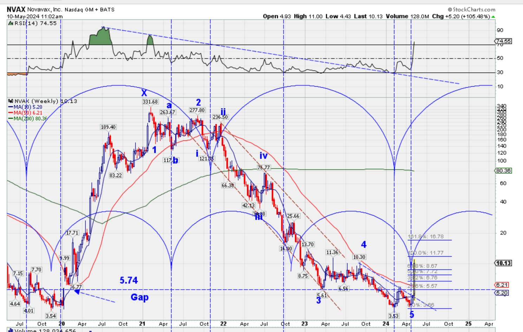
Task: Click the 16.00 price label
Action: [286, 248]
